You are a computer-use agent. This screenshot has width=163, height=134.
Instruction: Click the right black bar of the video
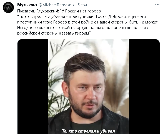(144, 86)
